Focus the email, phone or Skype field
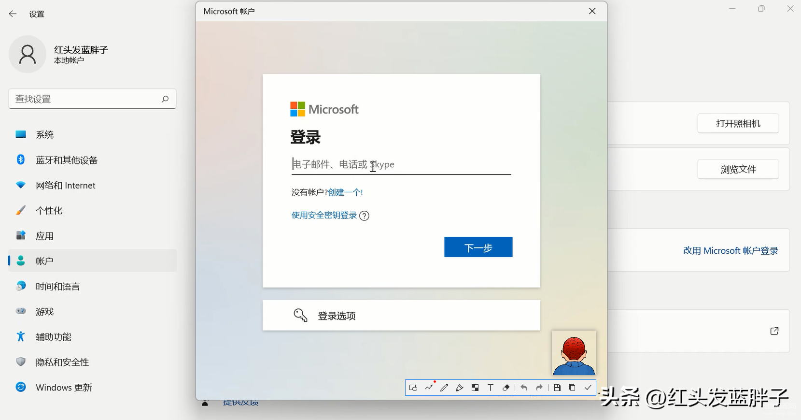 (401, 164)
